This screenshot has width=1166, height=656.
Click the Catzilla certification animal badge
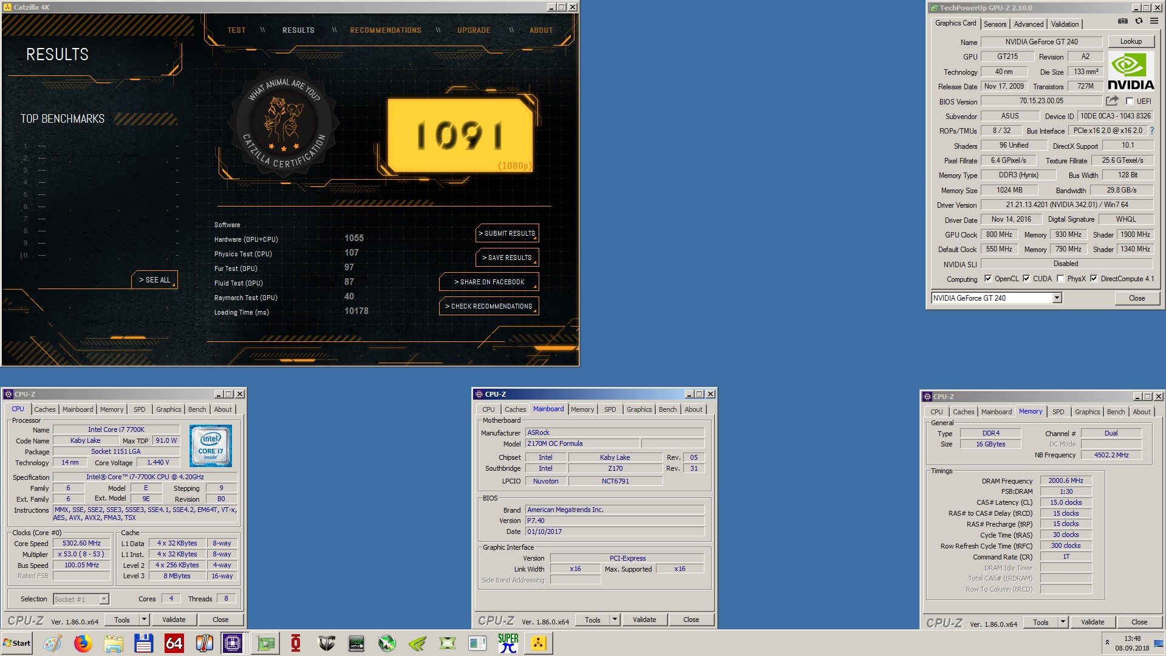click(x=284, y=123)
